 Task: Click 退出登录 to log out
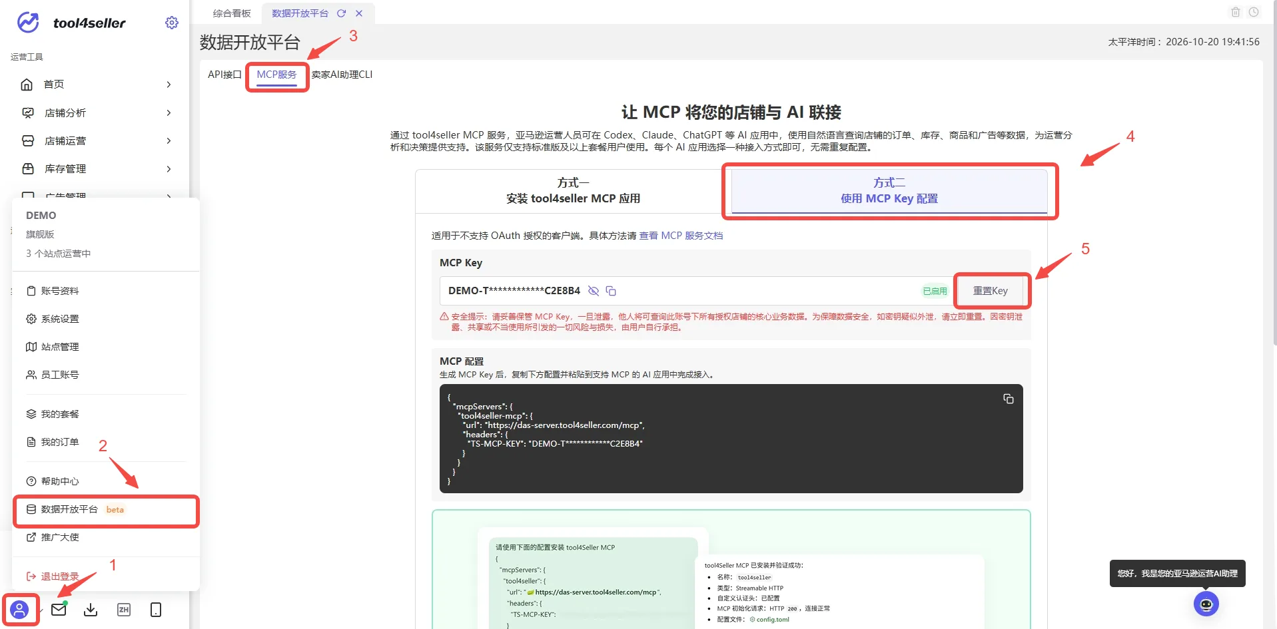(x=53, y=576)
